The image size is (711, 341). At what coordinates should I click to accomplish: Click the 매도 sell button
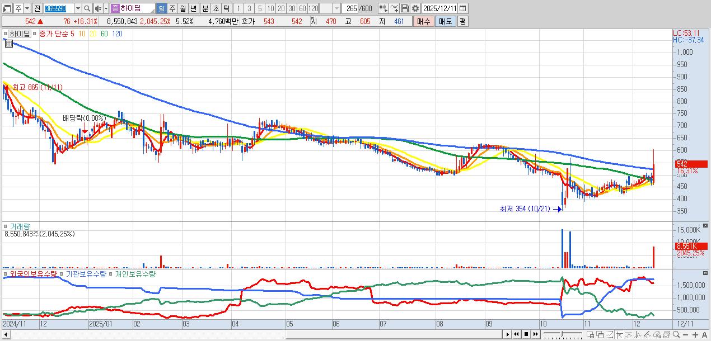(445, 21)
